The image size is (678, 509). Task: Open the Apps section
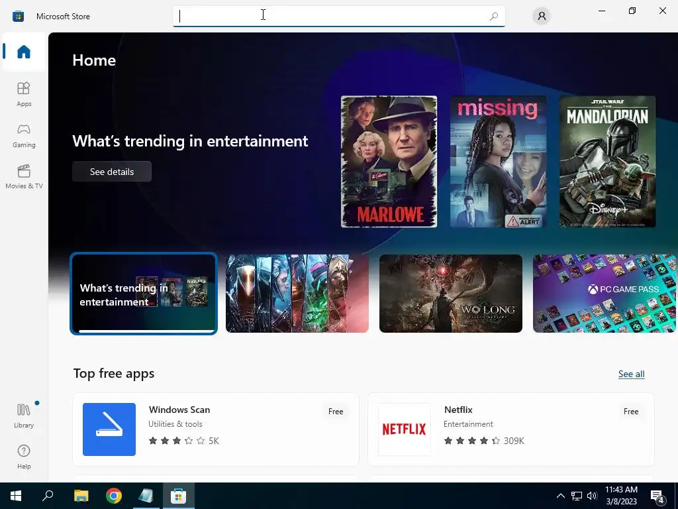(x=24, y=94)
